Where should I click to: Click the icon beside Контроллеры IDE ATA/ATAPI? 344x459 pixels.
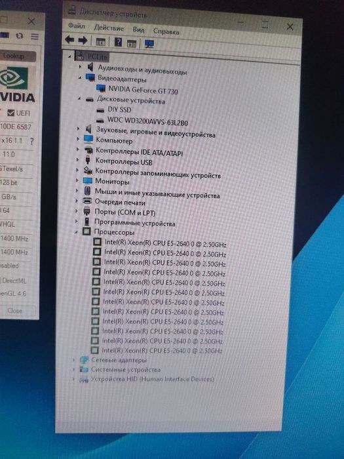tap(88, 150)
